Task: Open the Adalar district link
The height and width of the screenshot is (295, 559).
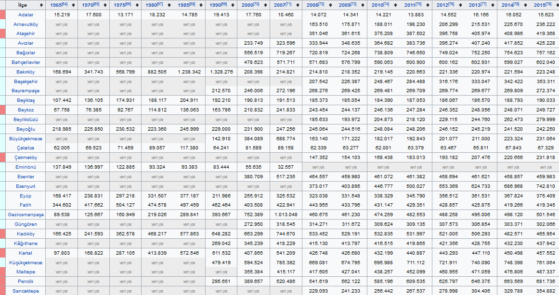Action: point(26,14)
